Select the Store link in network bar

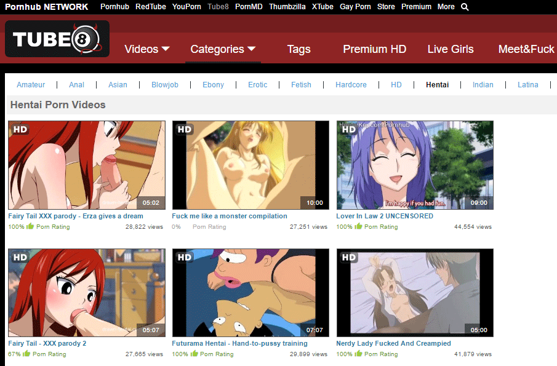point(386,7)
